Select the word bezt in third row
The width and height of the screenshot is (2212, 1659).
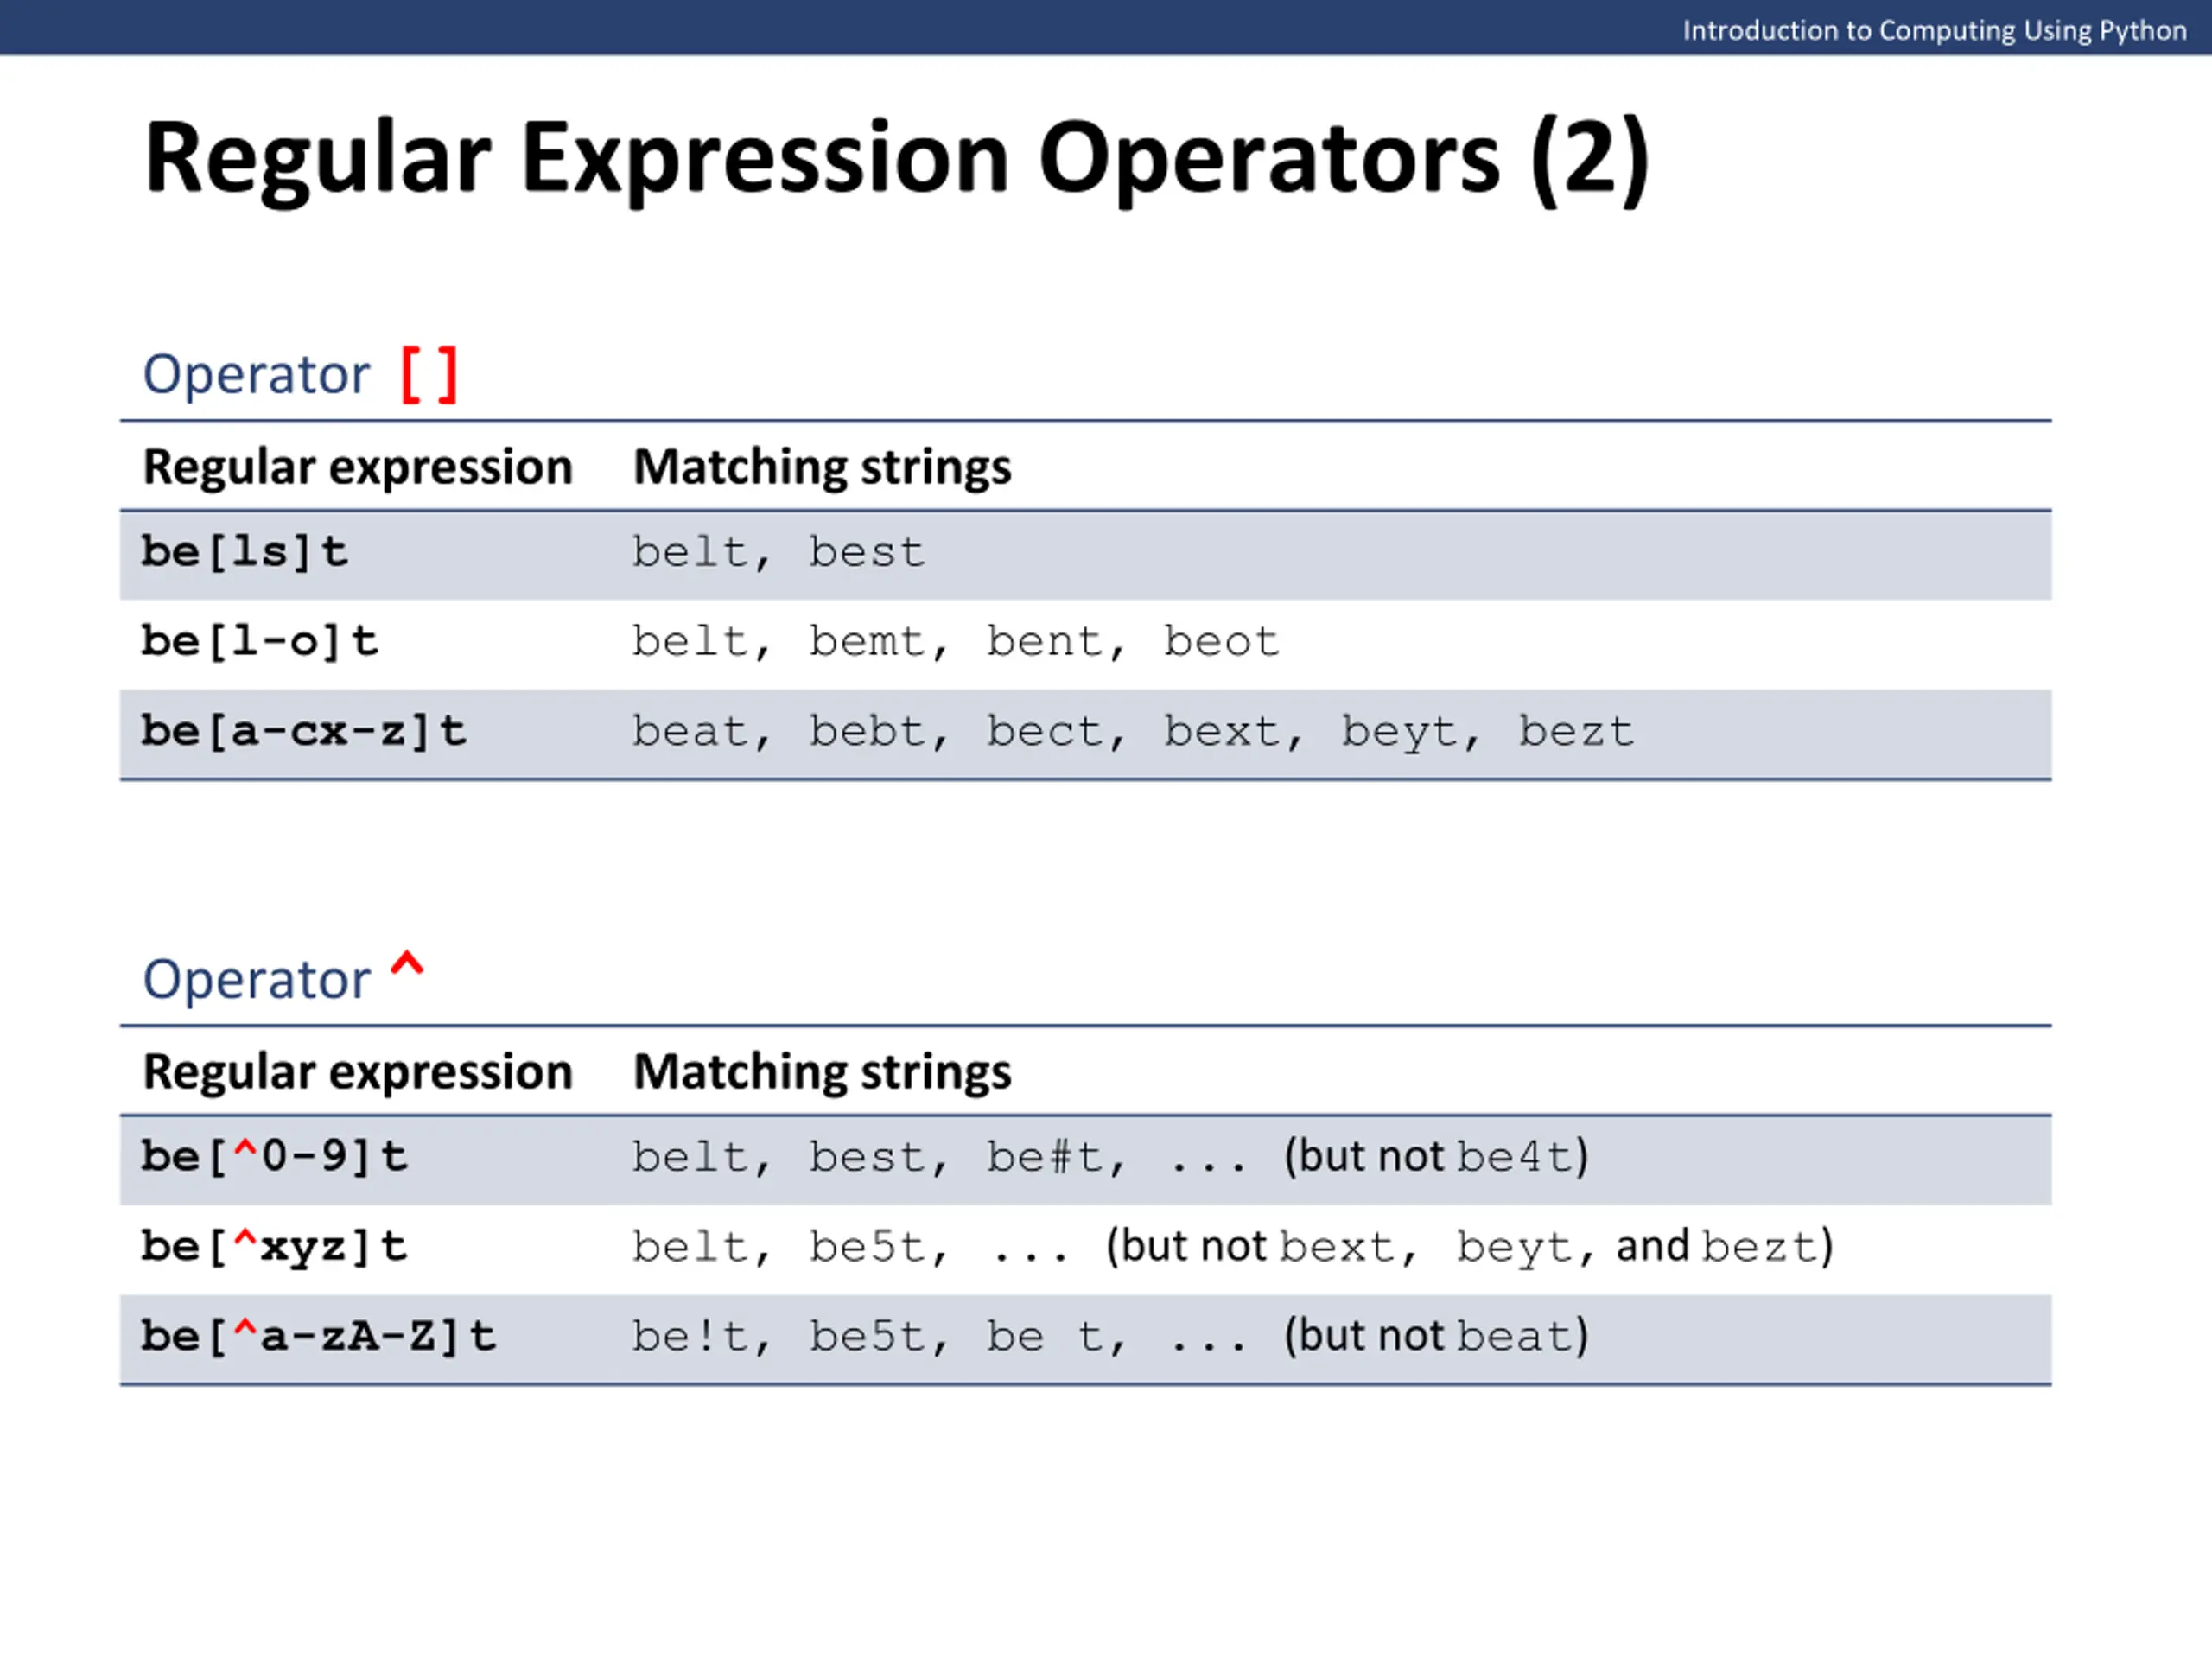[1576, 732]
